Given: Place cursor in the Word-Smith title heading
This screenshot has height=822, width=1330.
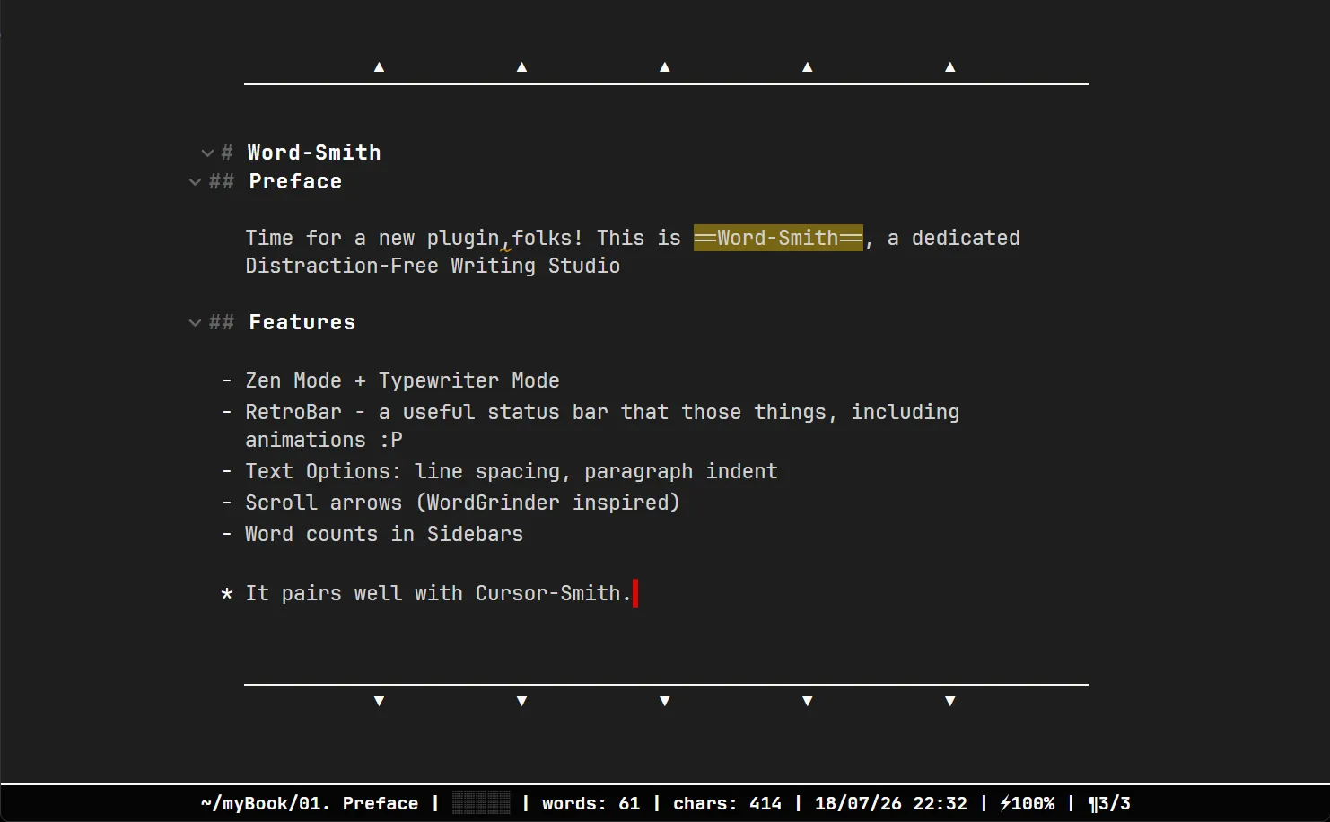Looking at the screenshot, I should [314, 153].
